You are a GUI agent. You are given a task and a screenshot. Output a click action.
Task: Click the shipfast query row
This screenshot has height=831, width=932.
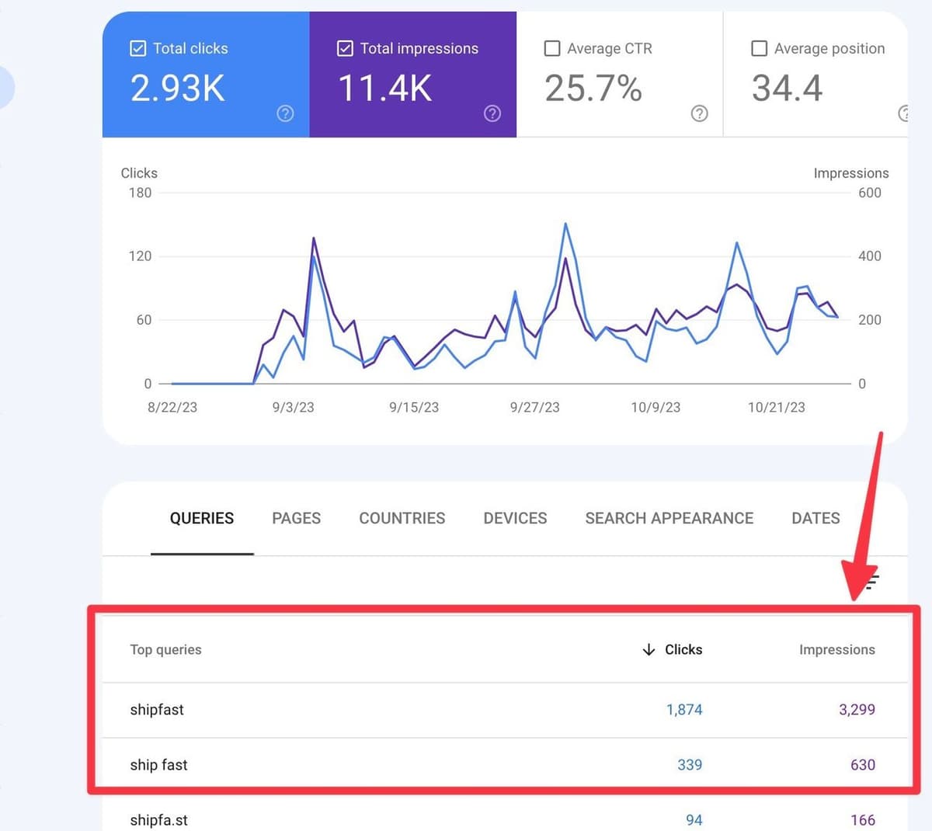[157, 709]
